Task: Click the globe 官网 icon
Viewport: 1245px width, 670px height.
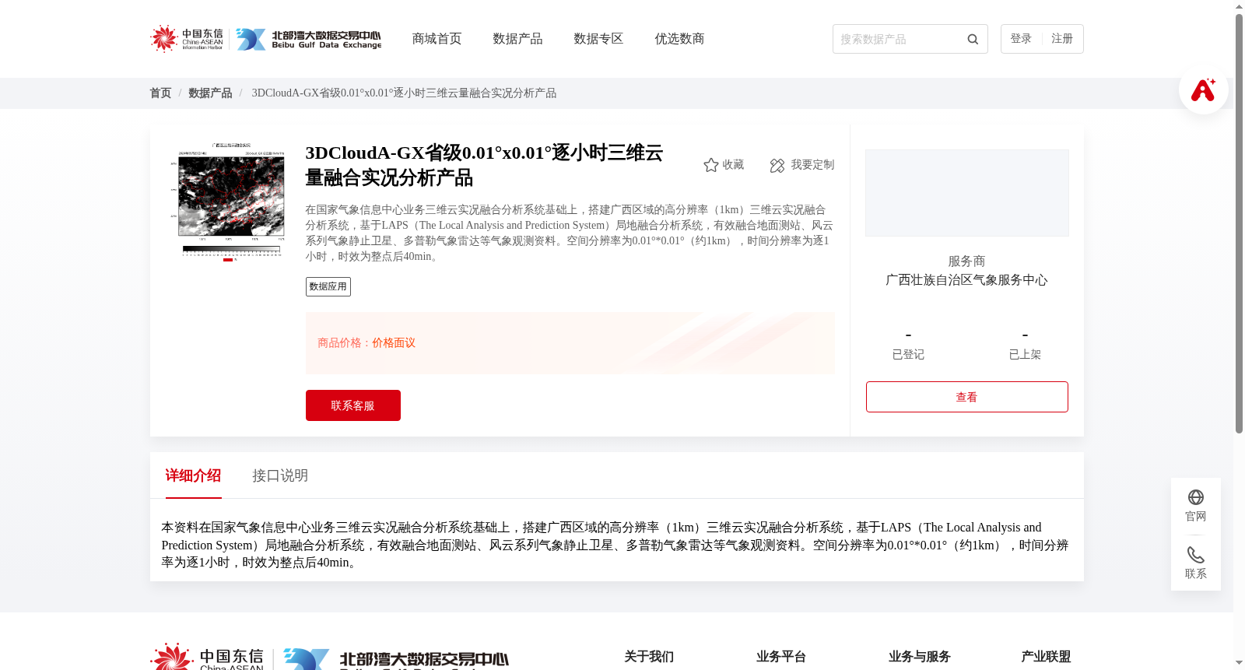Action: (x=1196, y=497)
